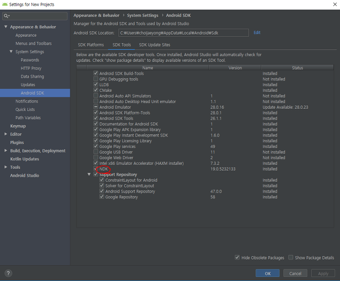Click the Android SDK Location path field
Screen dimensions: 340x281
(x=184, y=33)
